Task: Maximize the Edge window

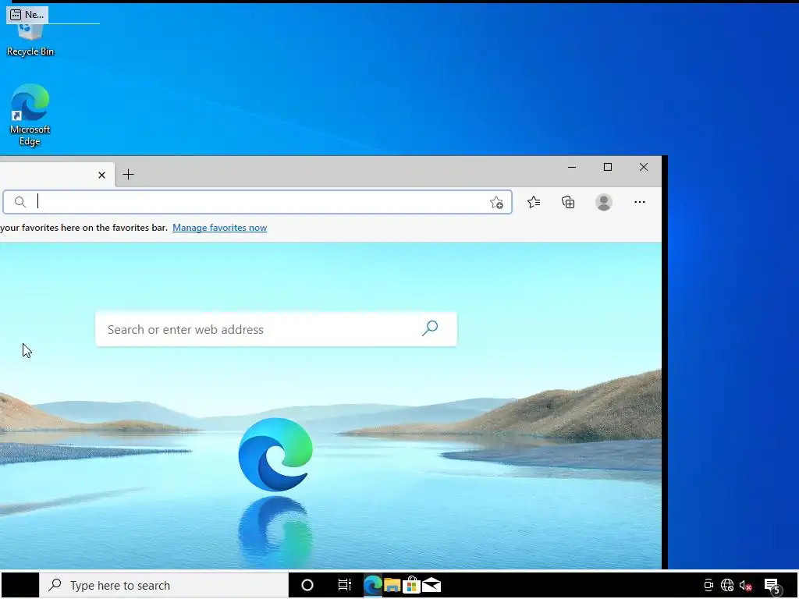Action: 607,167
